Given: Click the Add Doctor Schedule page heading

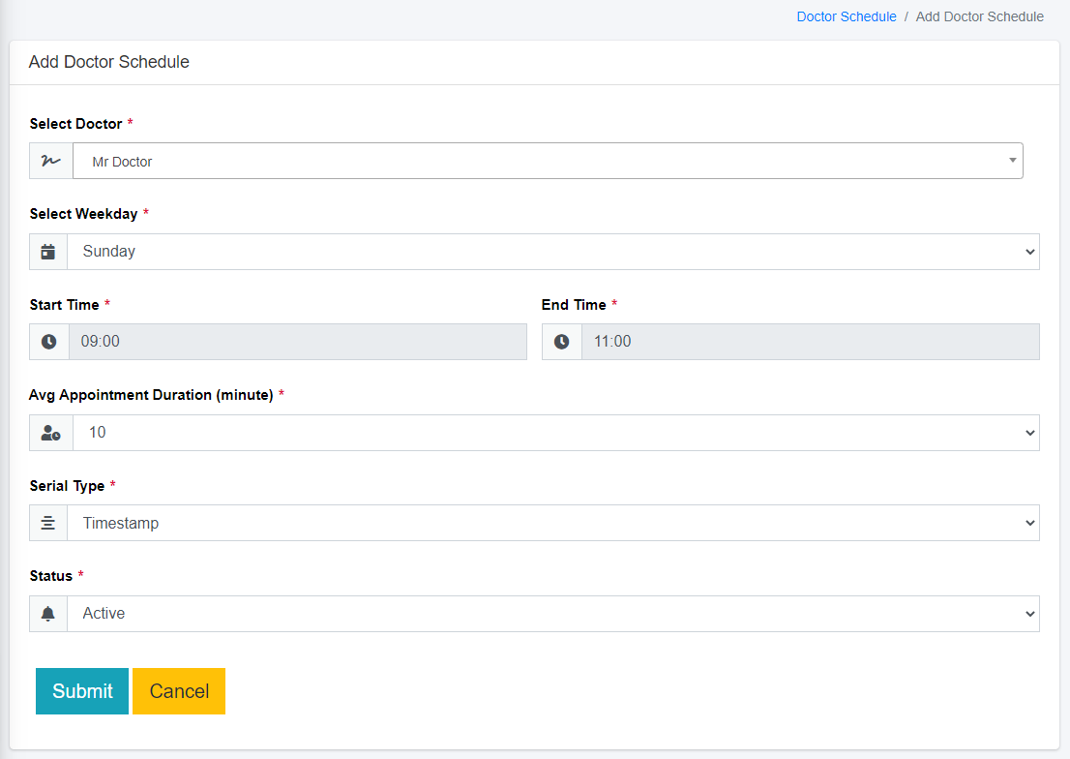Looking at the screenshot, I should click(x=108, y=61).
